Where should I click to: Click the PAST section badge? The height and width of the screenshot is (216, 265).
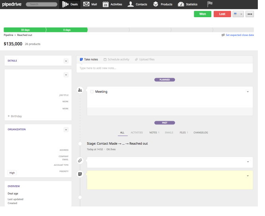[165, 123]
